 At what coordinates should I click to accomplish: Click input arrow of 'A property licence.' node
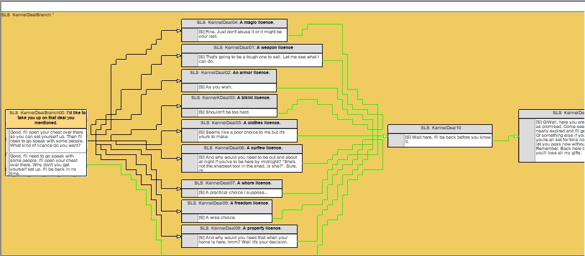point(179,237)
